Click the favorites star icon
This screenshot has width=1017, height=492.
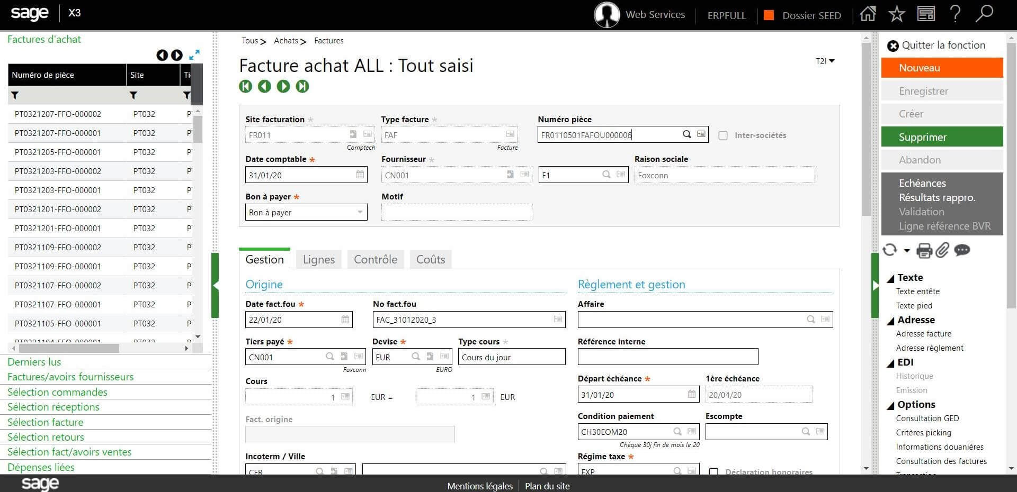tap(897, 14)
